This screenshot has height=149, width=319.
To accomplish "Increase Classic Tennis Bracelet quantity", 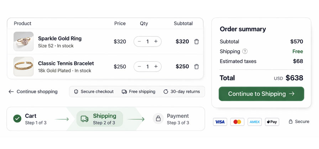I will (x=156, y=66).
